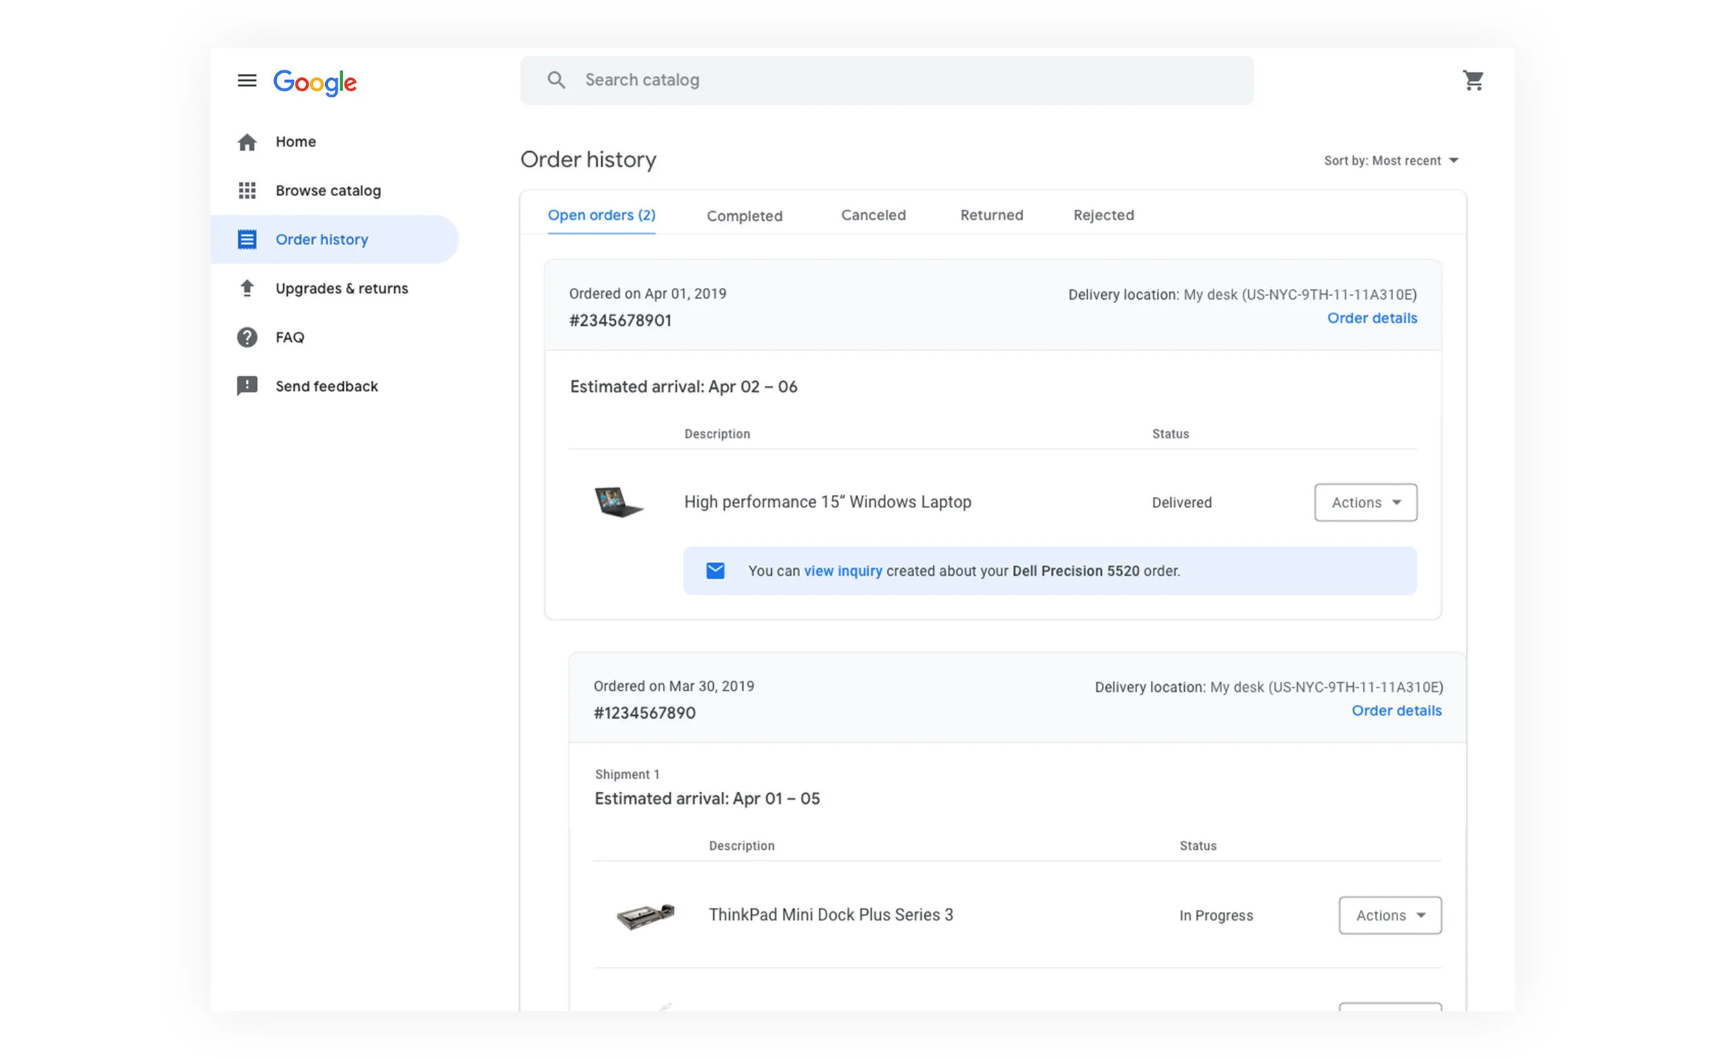Open Order details for order #2345678901

tap(1372, 318)
